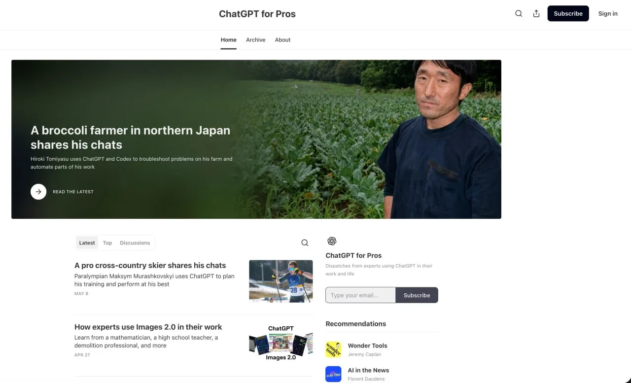The height and width of the screenshot is (383, 631).
Task: Open the Wonder Tools recommendation icon
Action: pos(333,349)
